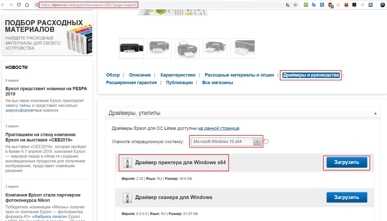Download the scanner driver for Windows
This screenshot has width=387, height=221.
347,197
